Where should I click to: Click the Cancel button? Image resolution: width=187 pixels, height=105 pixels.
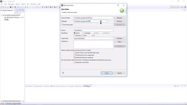[119, 73]
